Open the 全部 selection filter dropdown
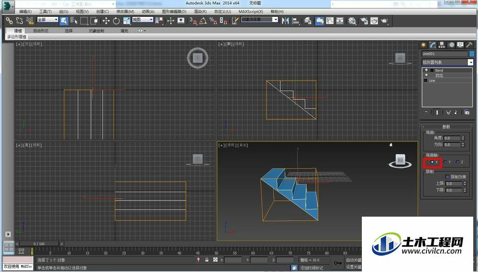 click(x=47, y=20)
